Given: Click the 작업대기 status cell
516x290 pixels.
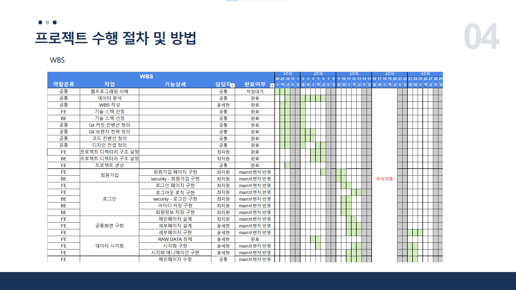Looking at the screenshot, I should point(255,92).
